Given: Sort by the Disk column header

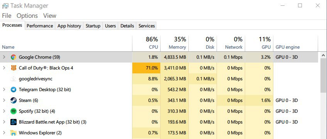Looking at the screenshot, I should (x=203, y=43).
